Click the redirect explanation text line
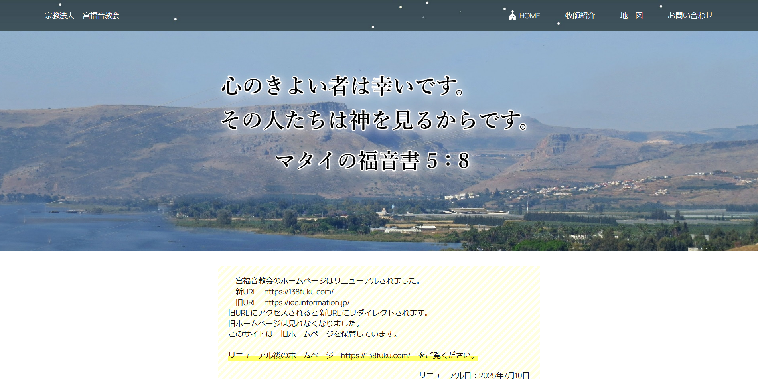This screenshot has width=758, height=379. 328,313
